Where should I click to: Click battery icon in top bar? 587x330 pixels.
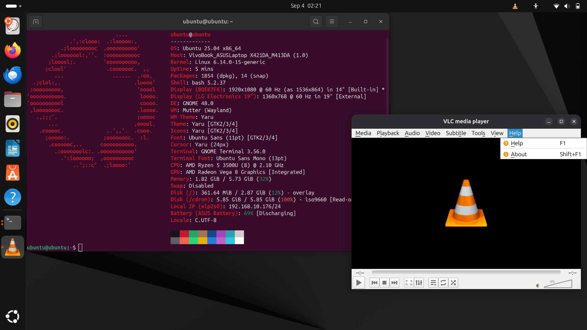coord(578,6)
